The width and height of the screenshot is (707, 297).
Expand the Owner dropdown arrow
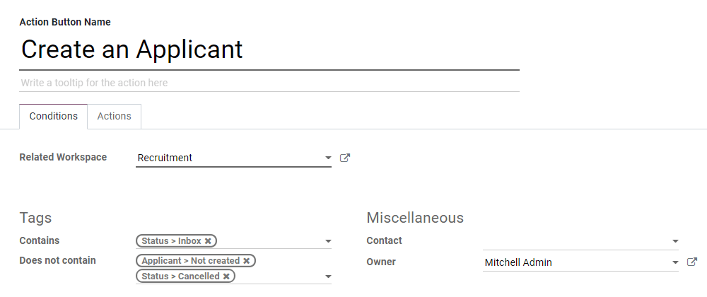(675, 262)
